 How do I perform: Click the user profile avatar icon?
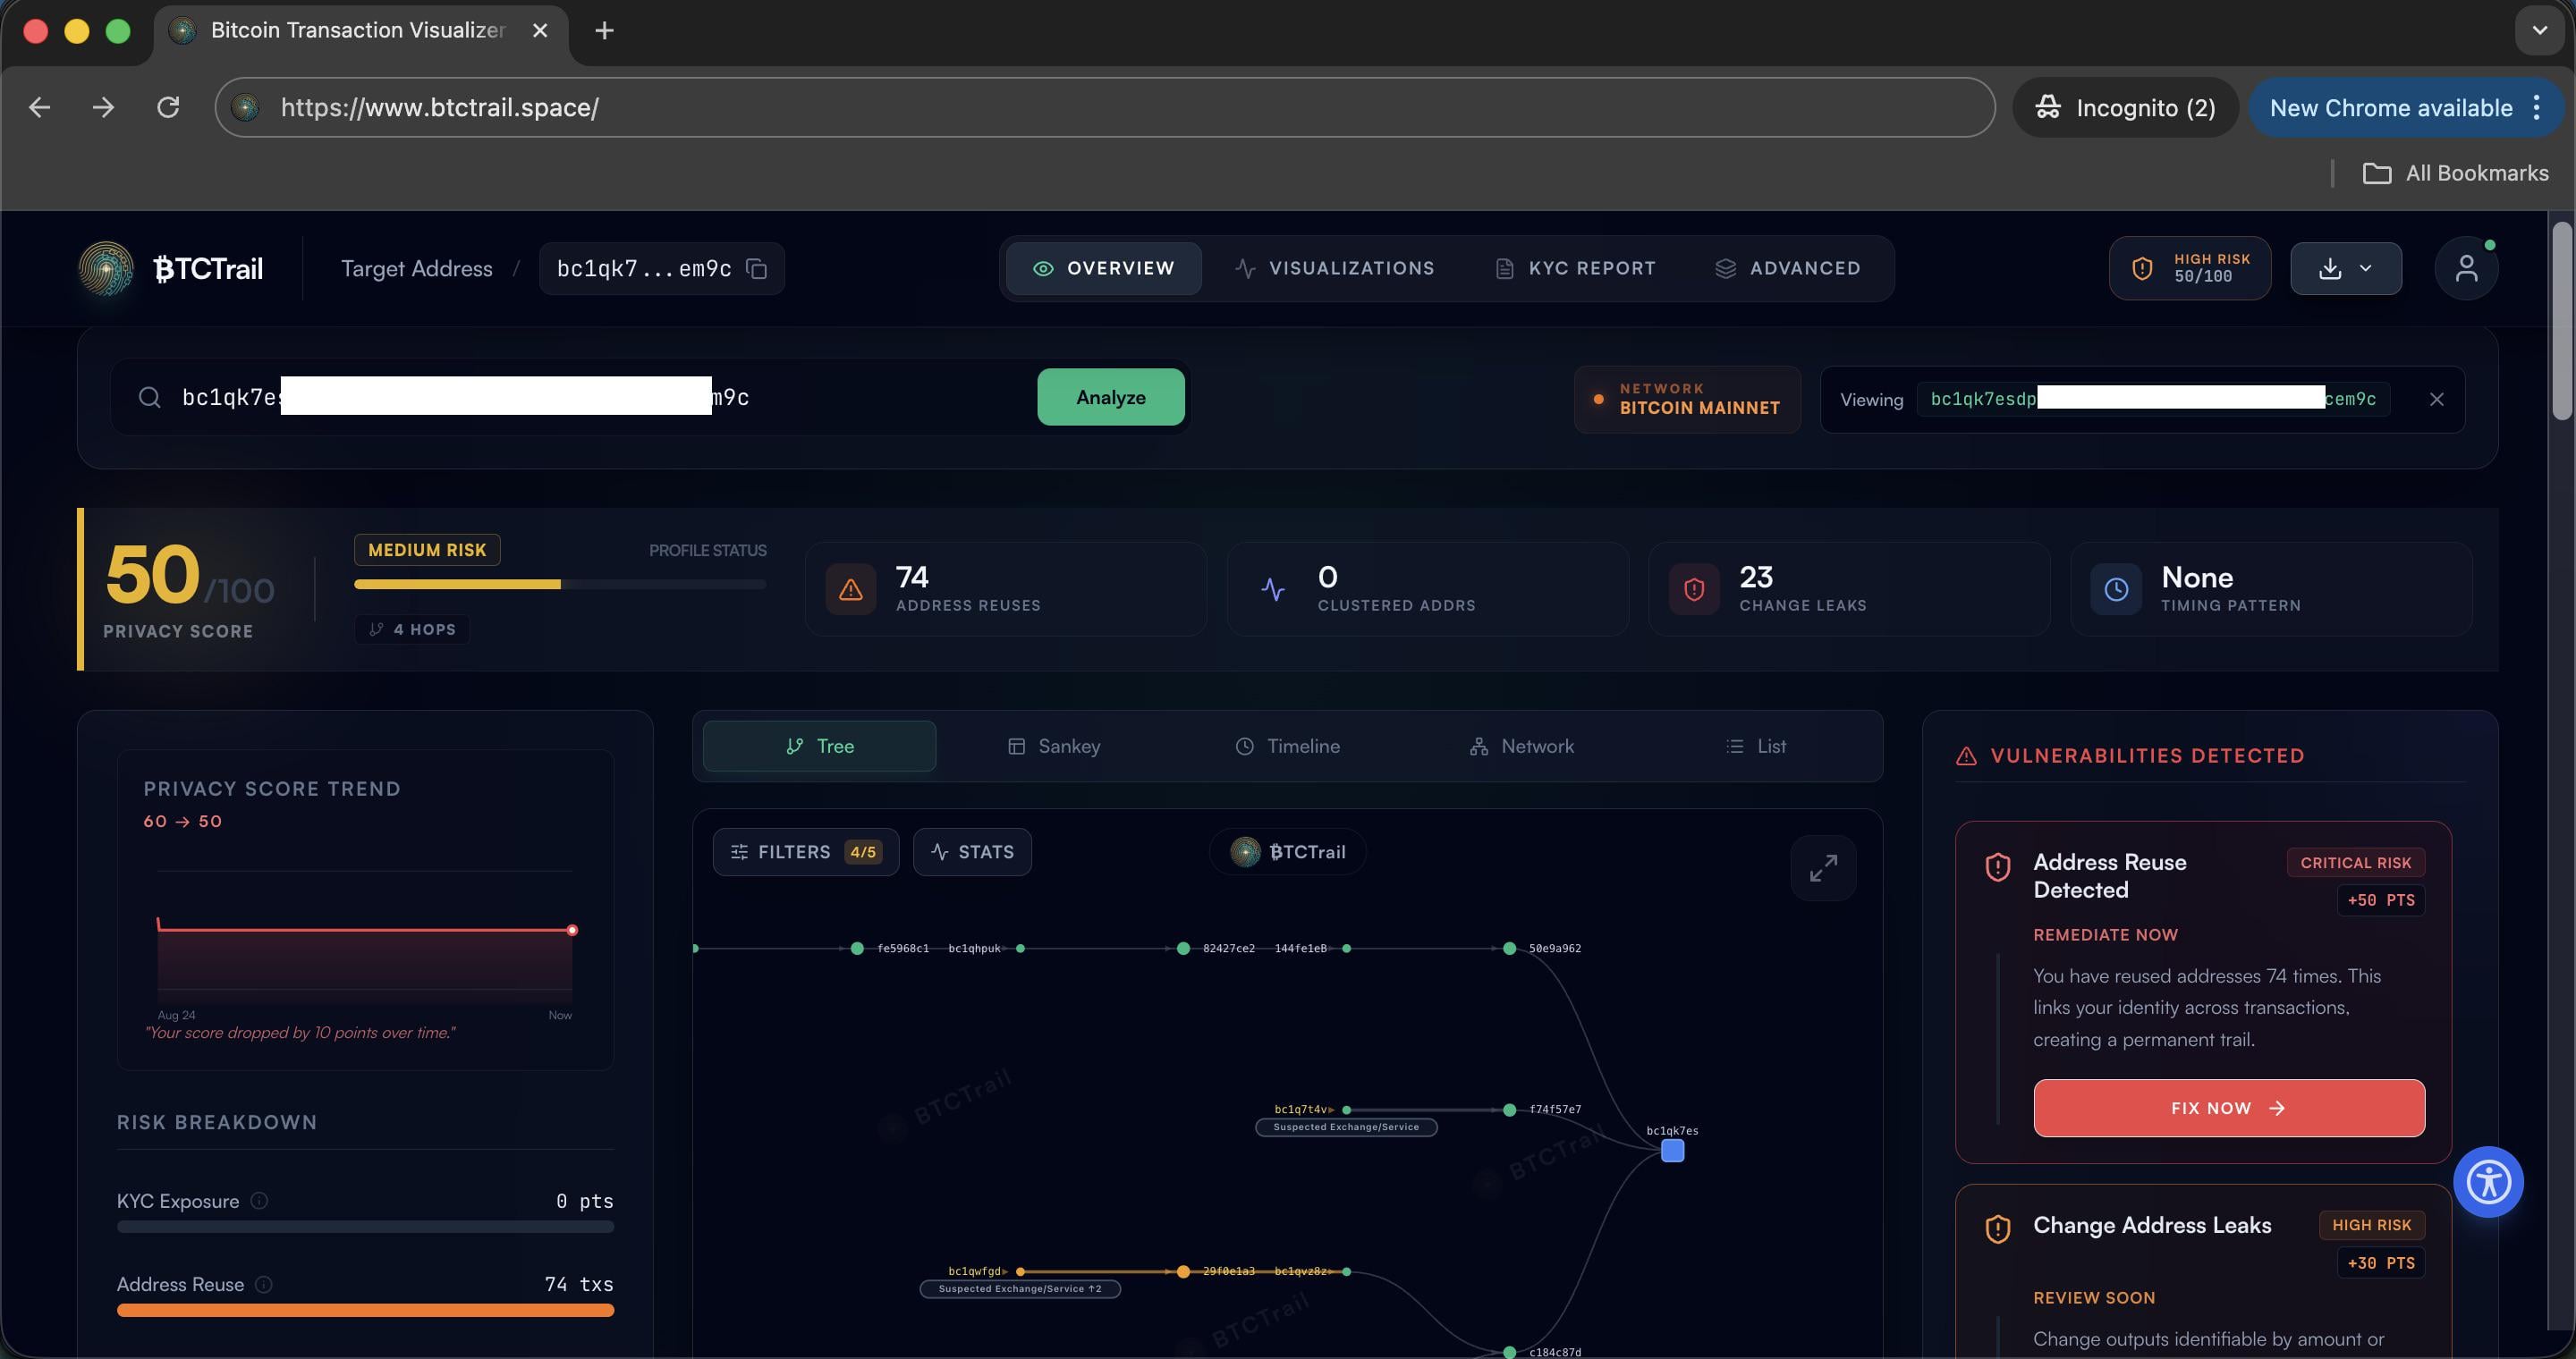[2465, 269]
